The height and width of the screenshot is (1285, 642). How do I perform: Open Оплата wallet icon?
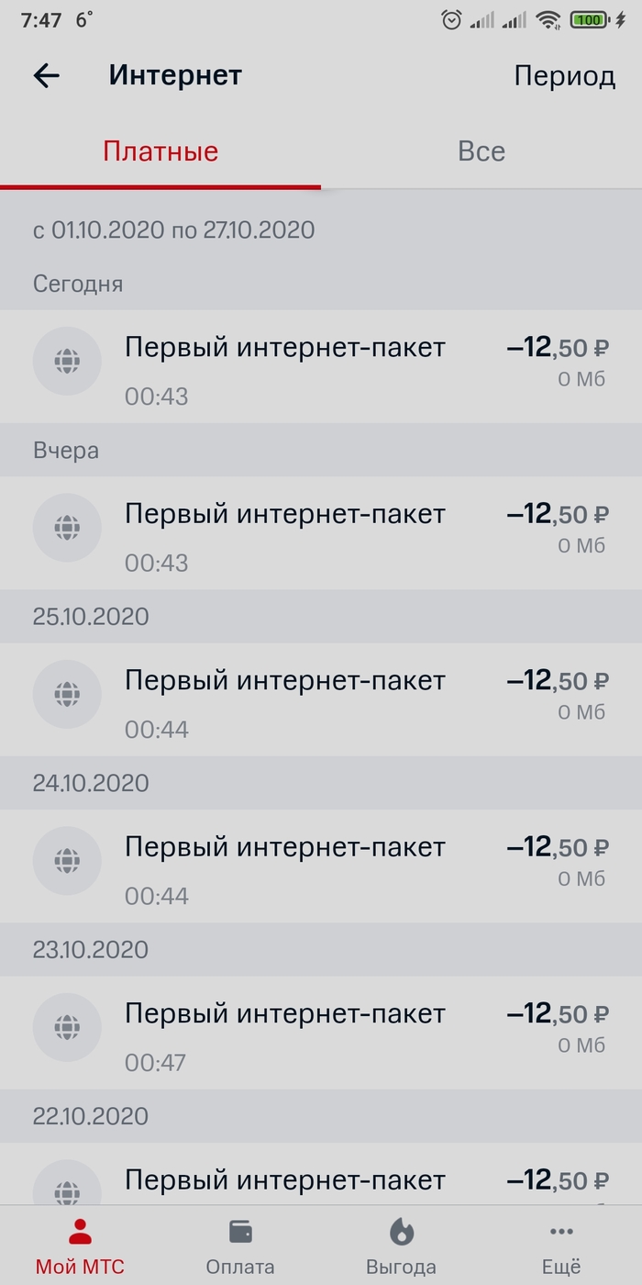[x=240, y=1232]
